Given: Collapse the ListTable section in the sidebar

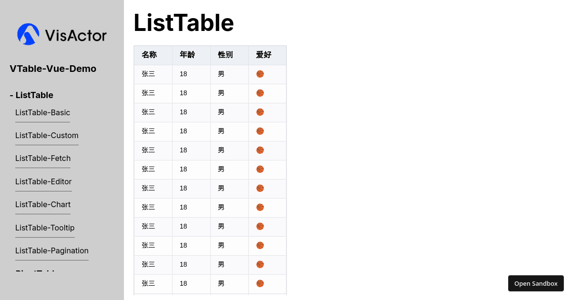Looking at the screenshot, I should coord(31,95).
